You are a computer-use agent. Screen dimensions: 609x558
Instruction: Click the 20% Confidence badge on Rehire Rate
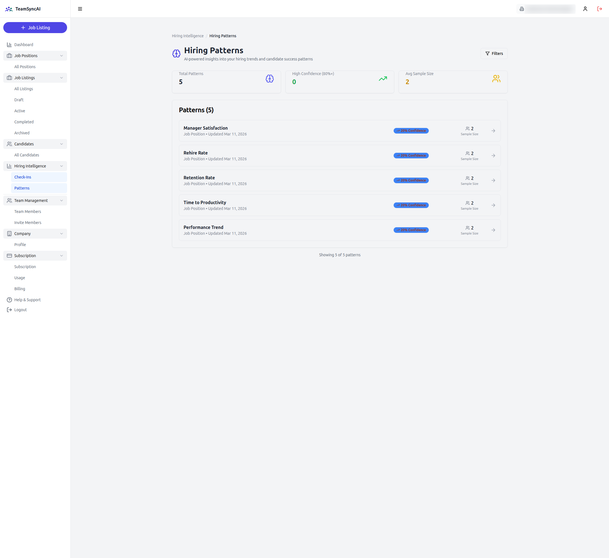pyautogui.click(x=411, y=155)
